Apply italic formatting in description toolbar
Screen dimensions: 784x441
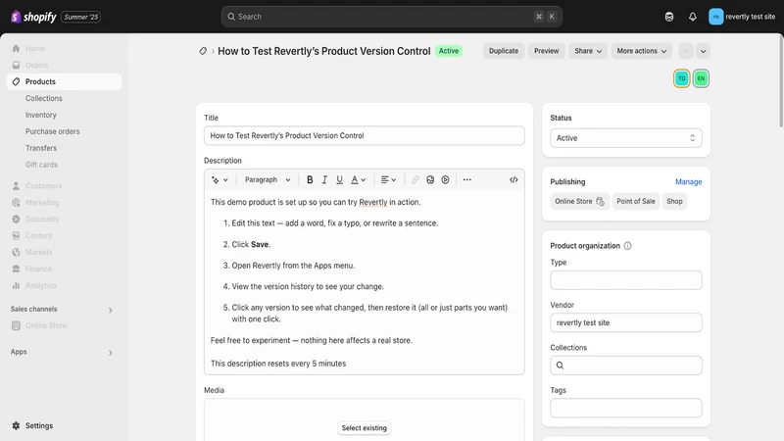point(324,180)
